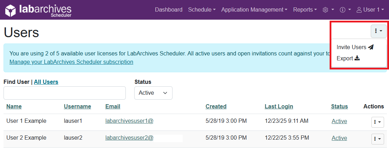389x154 pixels.
Task: Open actions menu for User 2 Example
Action: (x=378, y=139)
